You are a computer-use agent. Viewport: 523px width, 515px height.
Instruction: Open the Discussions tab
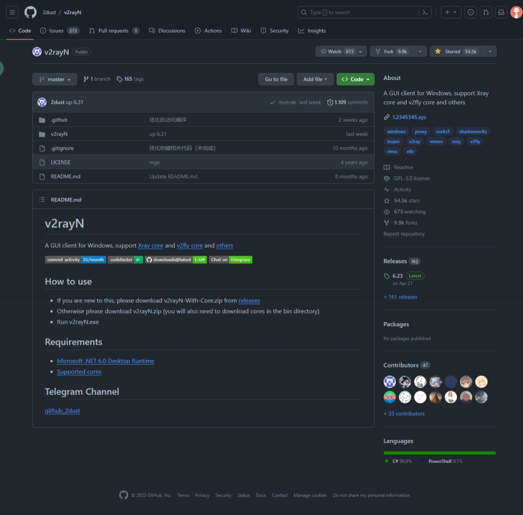coord(167,31)
